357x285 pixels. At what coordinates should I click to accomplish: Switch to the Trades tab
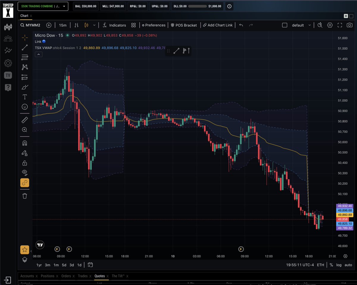point(83,276)
